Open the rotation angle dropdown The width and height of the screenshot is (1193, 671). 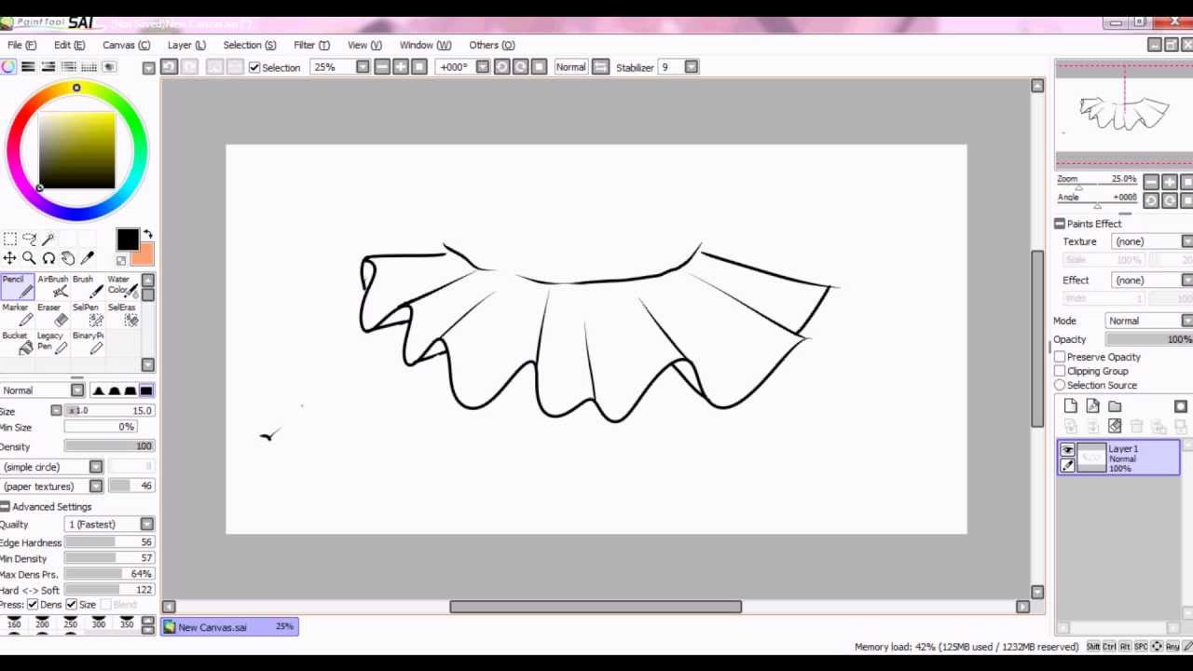(482, 67)
